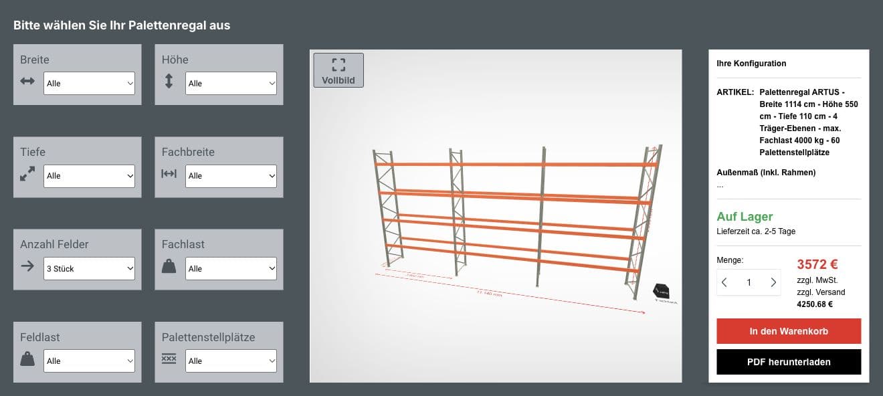
Task: Increase Menge with right chevron
Action: pos(773,282)
